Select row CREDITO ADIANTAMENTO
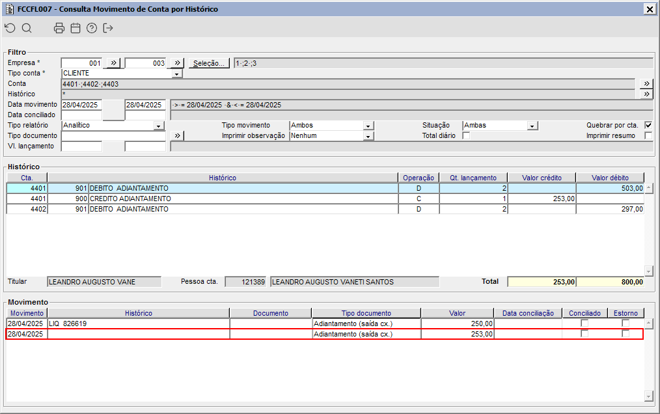Image resolution: width=660 pixels, height=414 pixels. [x=325, y=199]
